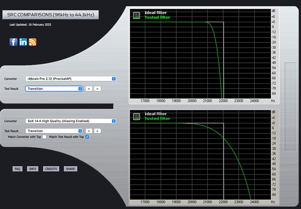Open the CREDITS page
This screenshot has width=301, height=209.
(51, 169)
